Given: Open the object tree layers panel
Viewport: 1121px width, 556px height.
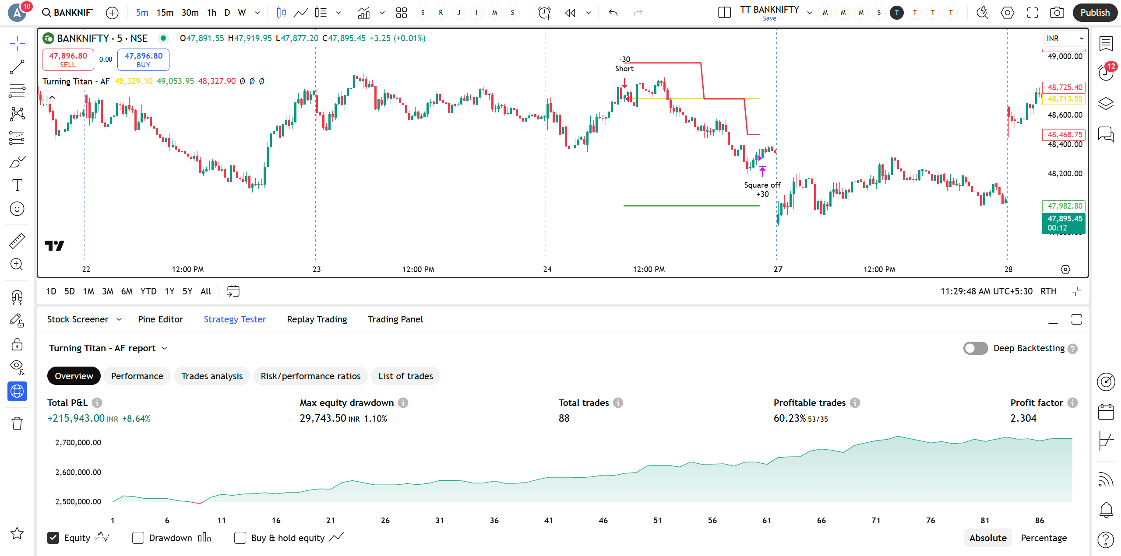Looking at the screenshot, I should (1106, 104).
